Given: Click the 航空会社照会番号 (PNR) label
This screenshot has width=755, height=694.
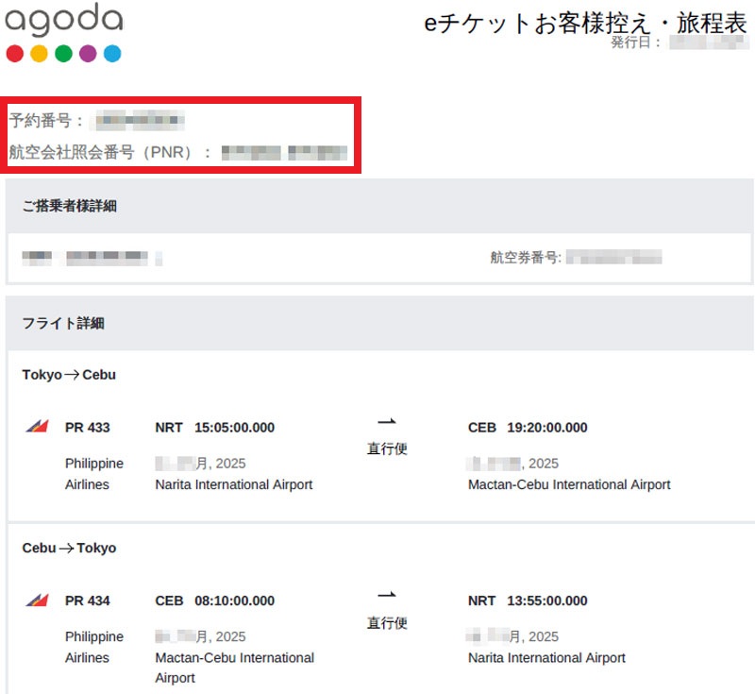Looking at the screenshot, I should tap(109, 153).
